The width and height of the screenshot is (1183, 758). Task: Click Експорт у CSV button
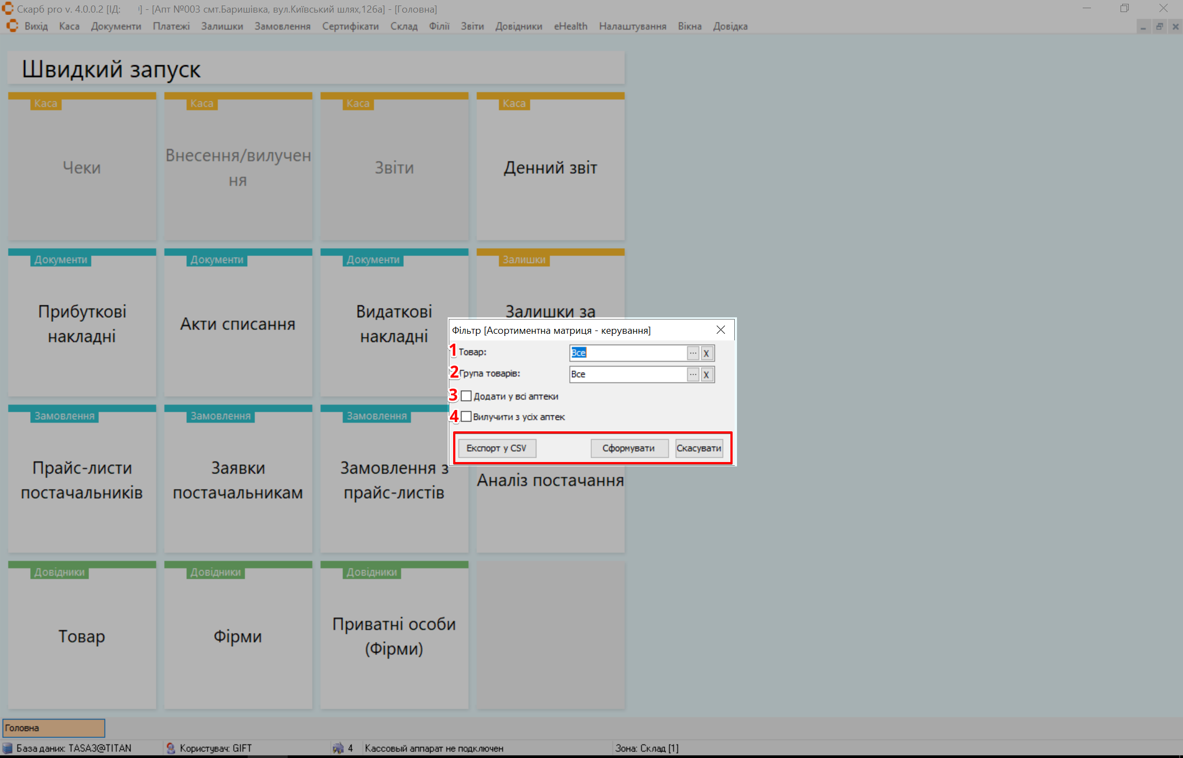pyautogui.click(x=496, y=448)
